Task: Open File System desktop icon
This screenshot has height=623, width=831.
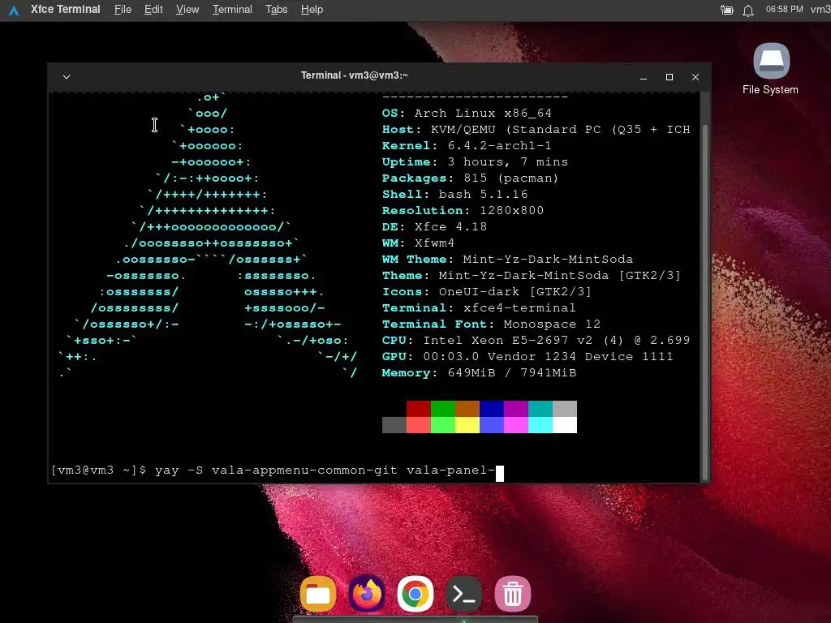Action: pyautogui.click(x=771, y=70)
